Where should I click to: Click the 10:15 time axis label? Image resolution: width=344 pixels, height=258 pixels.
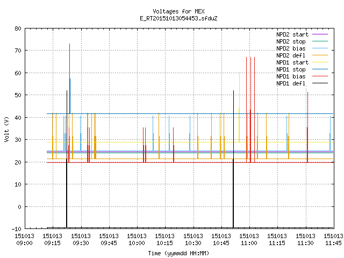tap(165, 243)
